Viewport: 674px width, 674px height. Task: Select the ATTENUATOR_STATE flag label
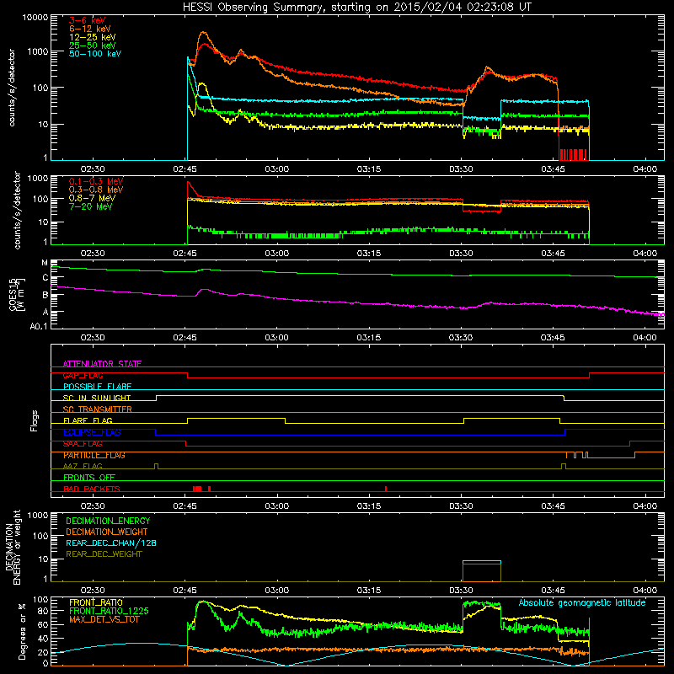[102, 364]
